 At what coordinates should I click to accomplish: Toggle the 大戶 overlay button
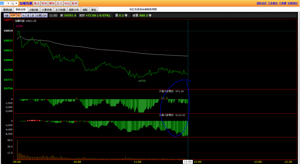[x=13, y=15]
